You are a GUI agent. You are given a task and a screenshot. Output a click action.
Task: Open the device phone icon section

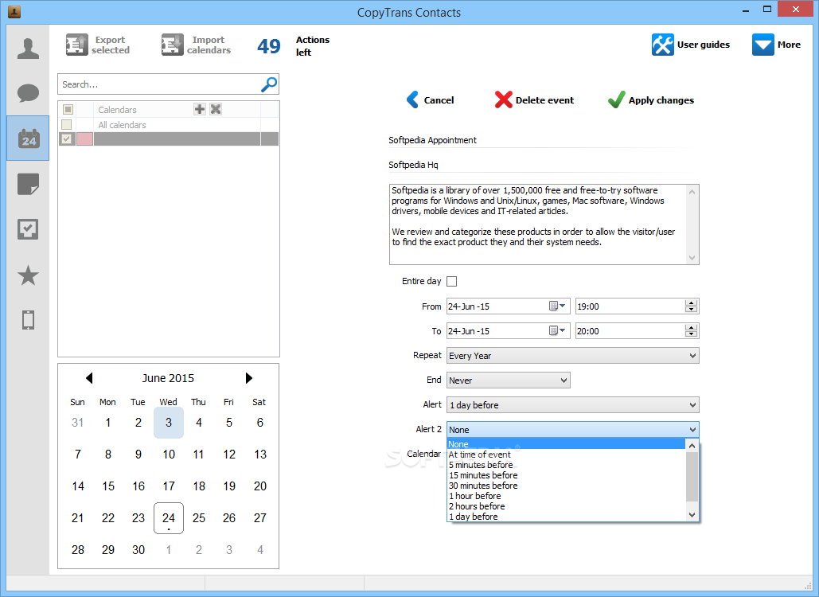pos(28,320)
